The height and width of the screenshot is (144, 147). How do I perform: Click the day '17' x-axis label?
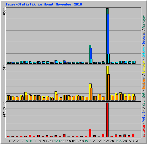78,141
